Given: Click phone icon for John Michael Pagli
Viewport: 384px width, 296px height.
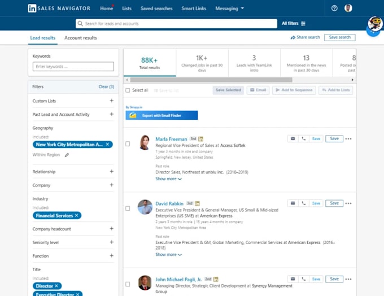Looking at the screenshot, I should [304, 279].
